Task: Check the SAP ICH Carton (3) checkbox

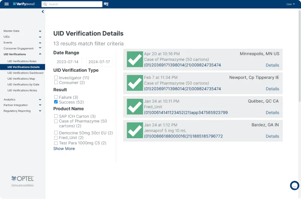Action: 56,116
